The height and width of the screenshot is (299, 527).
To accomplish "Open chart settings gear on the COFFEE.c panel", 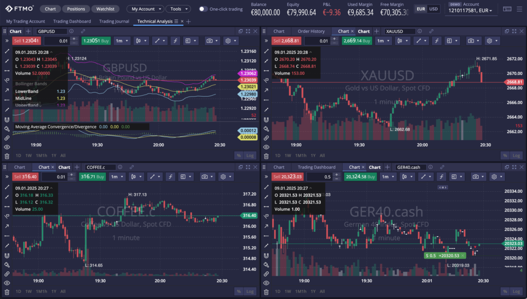I will 223,177.
